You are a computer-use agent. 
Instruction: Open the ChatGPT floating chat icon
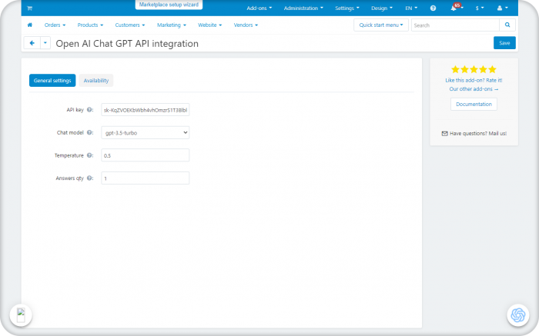pyautogui.click(x=518, y=315)
